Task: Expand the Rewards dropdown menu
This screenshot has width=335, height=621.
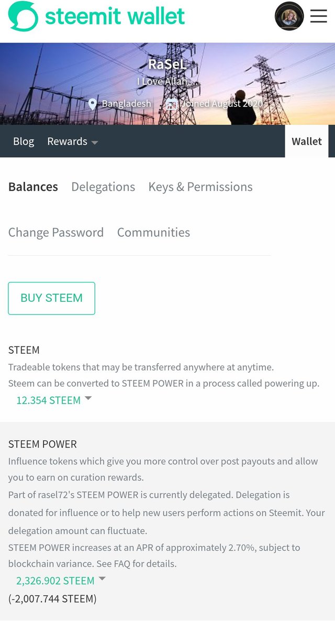Action: click(72, 141)
